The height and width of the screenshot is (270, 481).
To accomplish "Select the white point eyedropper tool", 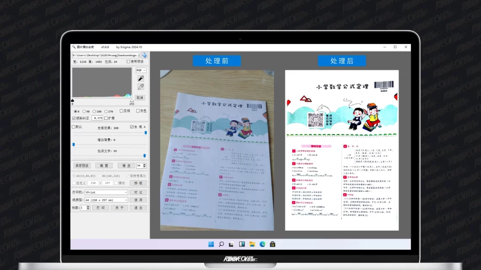I will [x=140, y=87].
